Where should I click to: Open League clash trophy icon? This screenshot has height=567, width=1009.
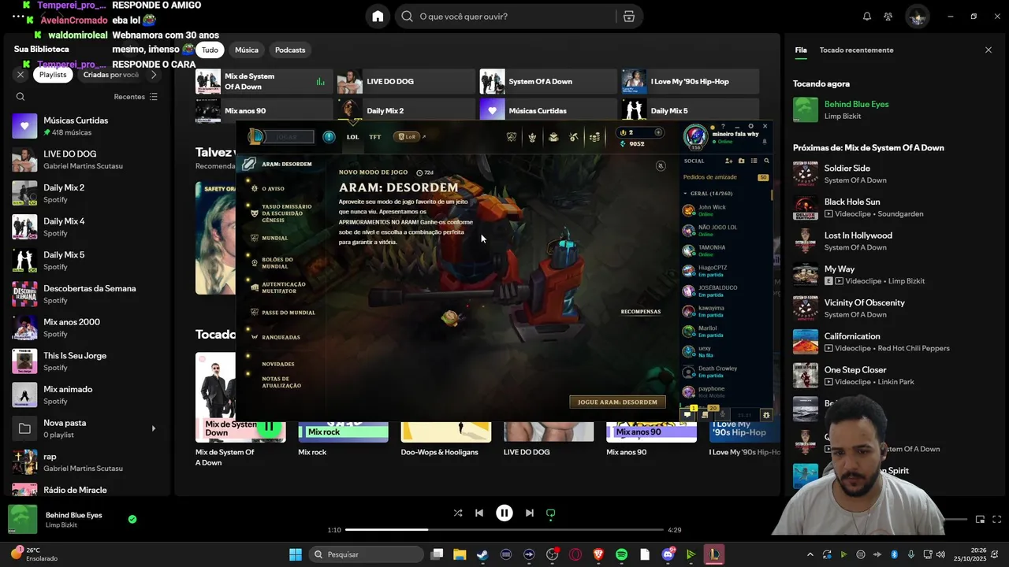pyautogui.click(x=512, y=137)
